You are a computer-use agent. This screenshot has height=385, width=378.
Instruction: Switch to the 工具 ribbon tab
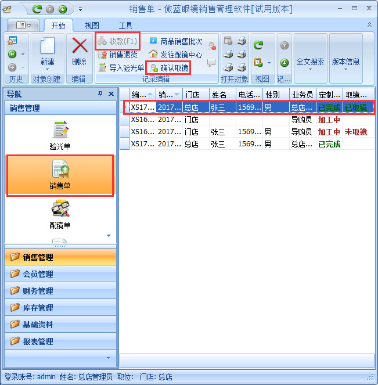(x=125, y=26)
